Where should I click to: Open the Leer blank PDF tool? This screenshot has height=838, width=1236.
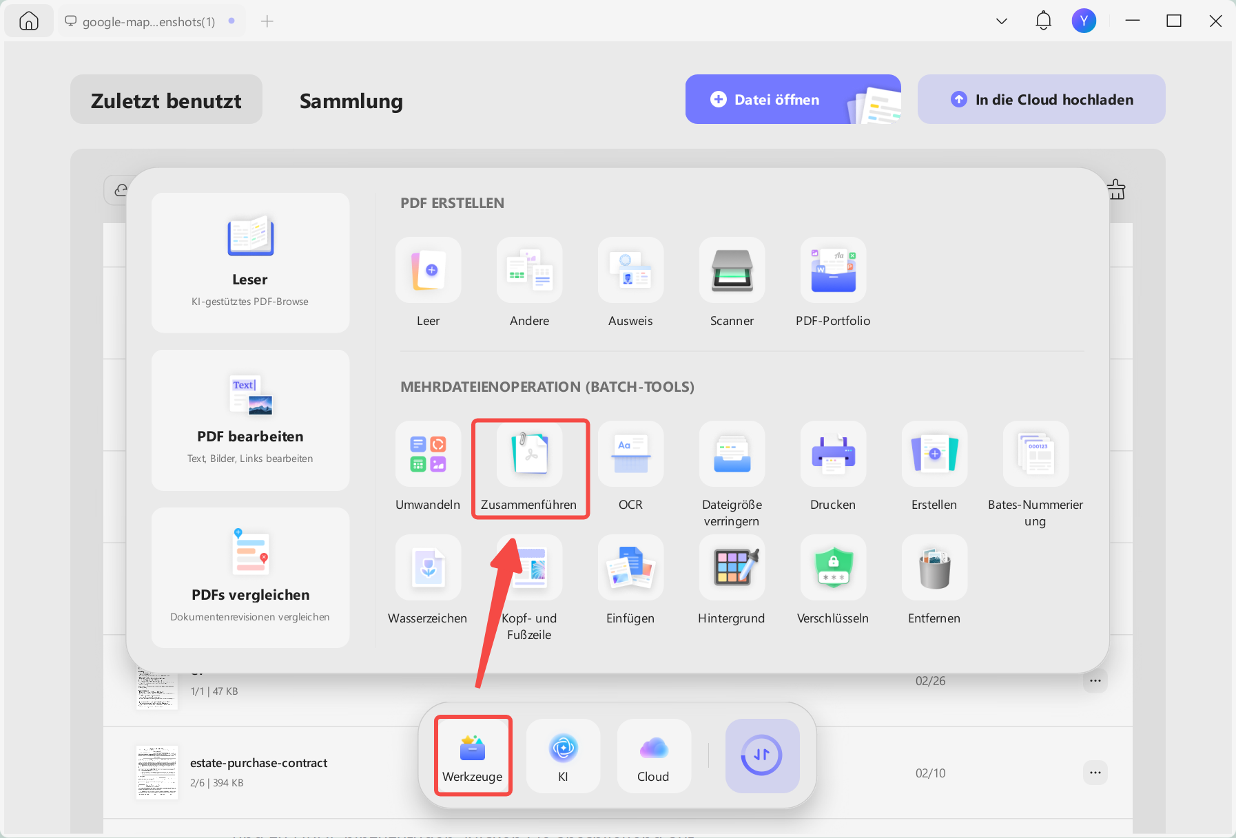click(428, 270)
